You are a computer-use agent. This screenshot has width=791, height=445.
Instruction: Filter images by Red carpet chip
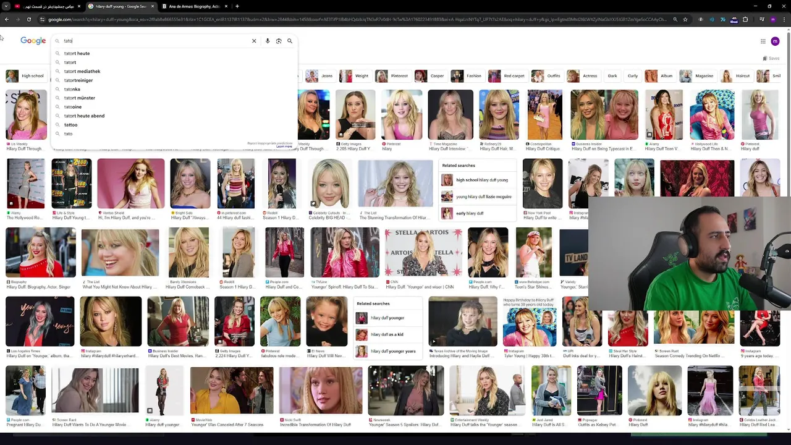pos(507,76)
